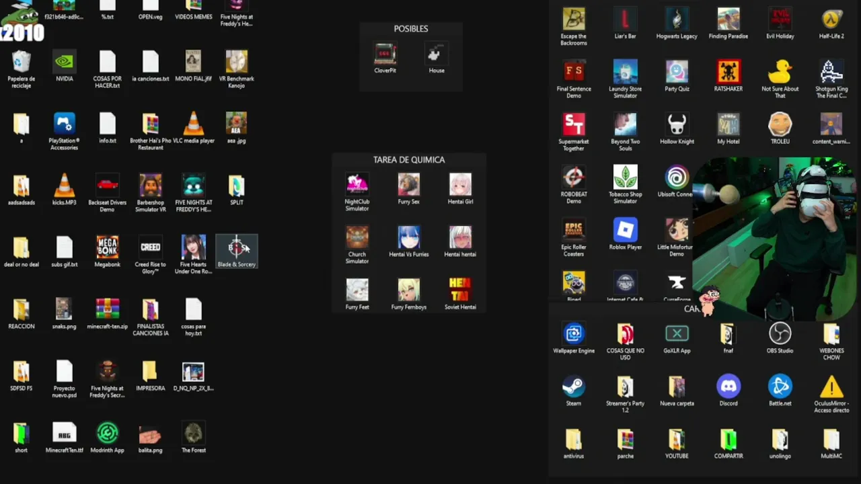The height and width of the screenshot is (484, 861).
Task: Launch Tobacco Shop Simulator
Action: [x=626, y=177]
